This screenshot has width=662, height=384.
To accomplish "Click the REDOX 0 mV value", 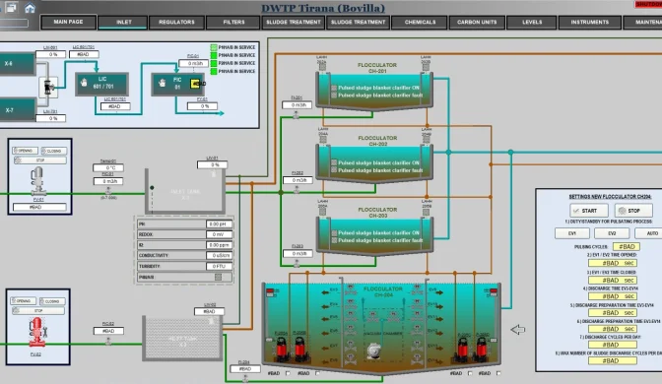I will [219, 234].
